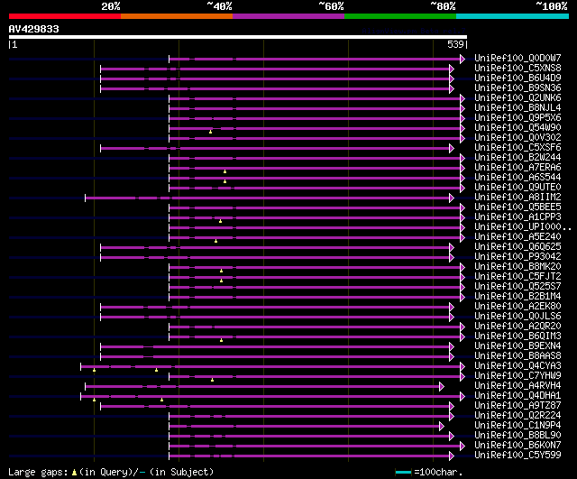Click the yellow gap marker in C7YHW9 row

point(213,380)
